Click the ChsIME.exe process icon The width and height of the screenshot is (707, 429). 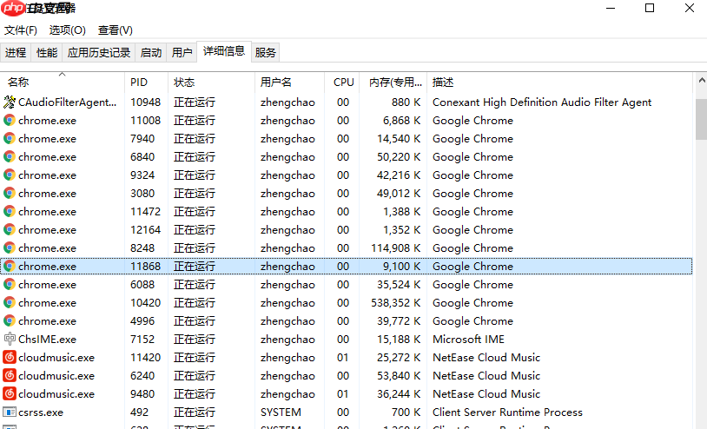(x=9, y=339)
